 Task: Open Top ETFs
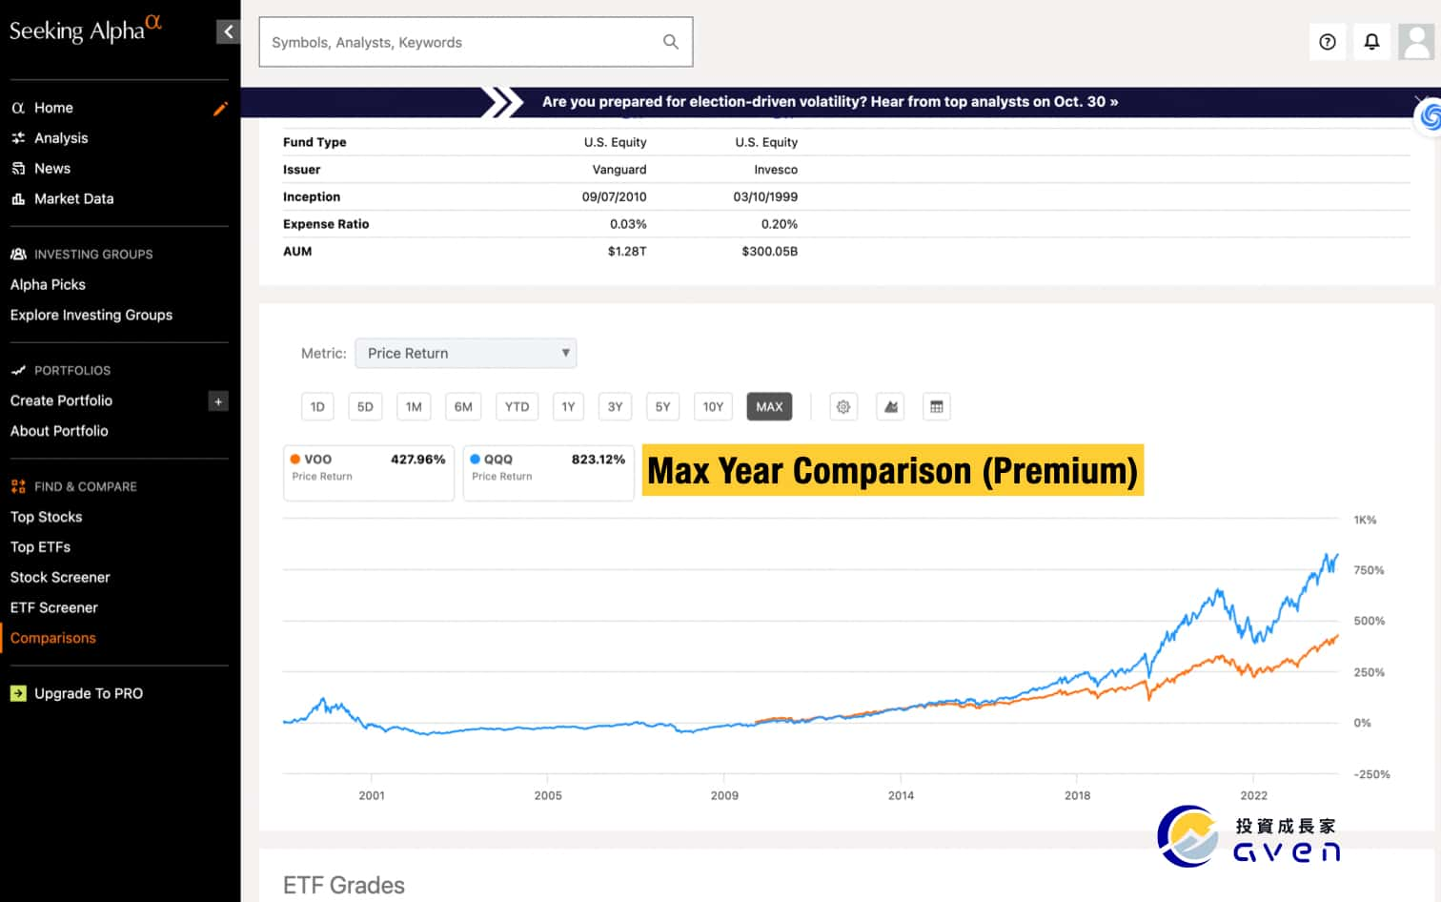[x=40, y=547]
